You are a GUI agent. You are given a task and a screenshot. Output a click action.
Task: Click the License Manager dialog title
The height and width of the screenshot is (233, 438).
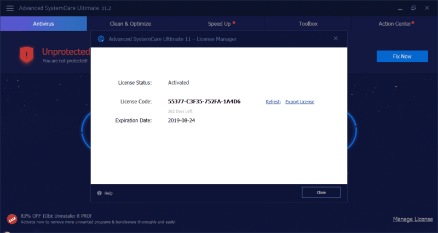coord(172,39)
